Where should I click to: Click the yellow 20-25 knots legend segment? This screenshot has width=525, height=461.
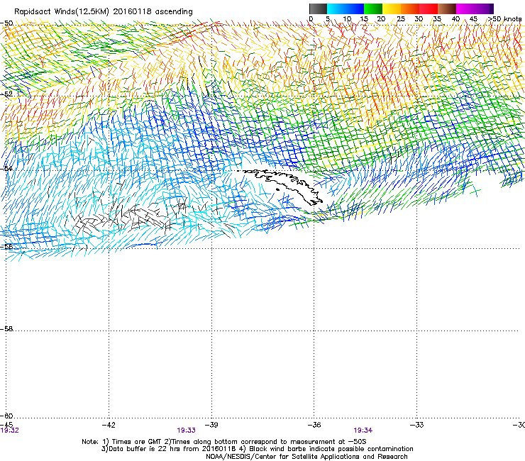pos(392,9)
